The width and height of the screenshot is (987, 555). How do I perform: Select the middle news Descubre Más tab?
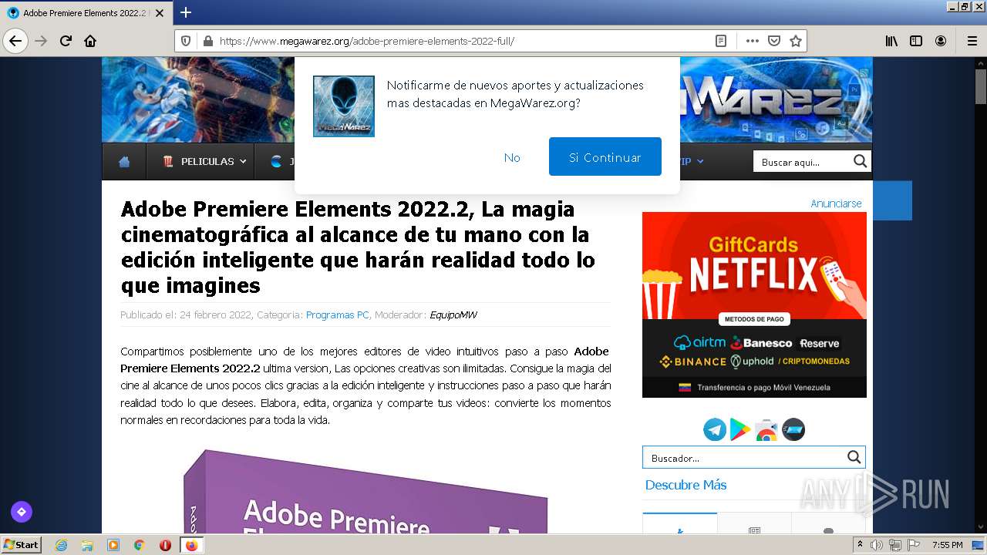754,523
